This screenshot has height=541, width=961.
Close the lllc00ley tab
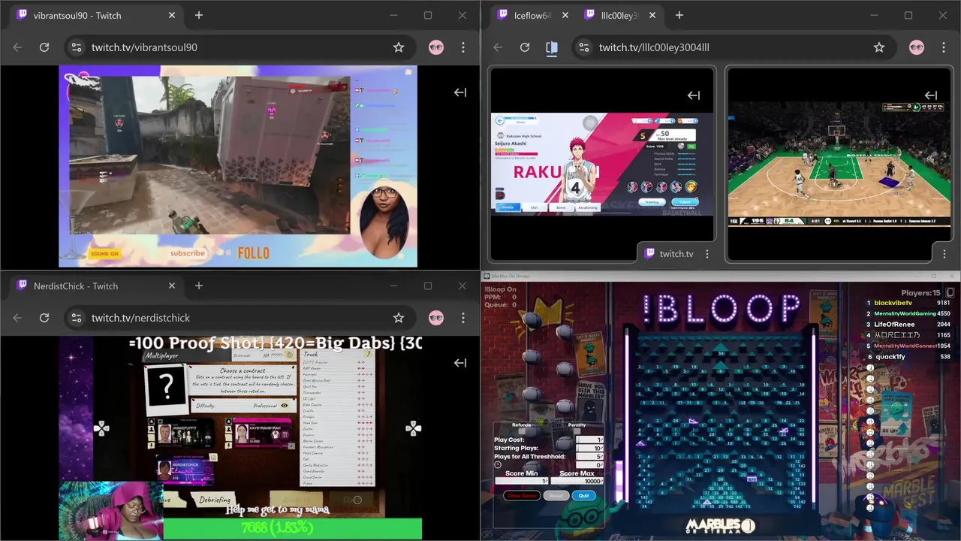click(x=652, y=15)
